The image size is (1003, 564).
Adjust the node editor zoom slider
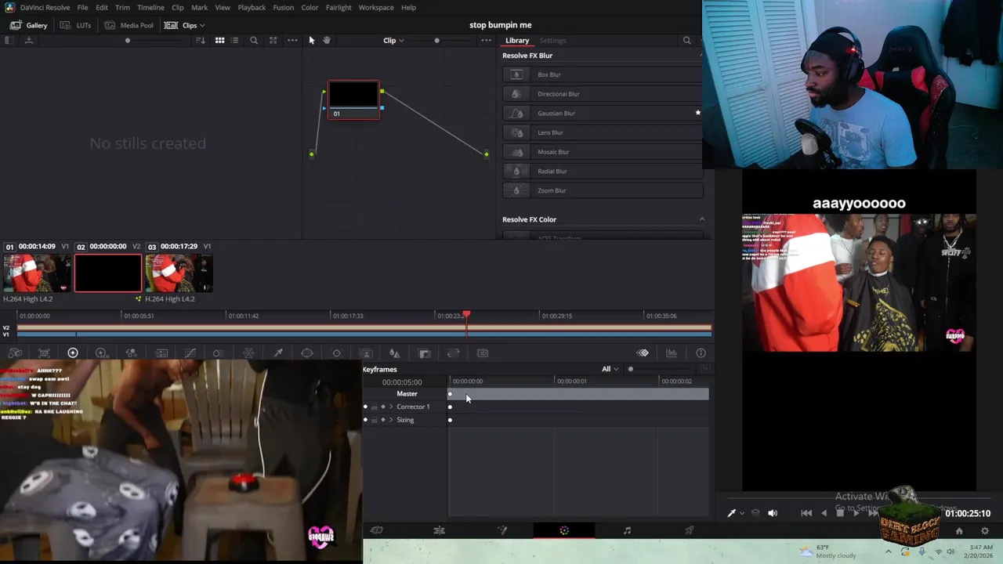click(436, 40)
